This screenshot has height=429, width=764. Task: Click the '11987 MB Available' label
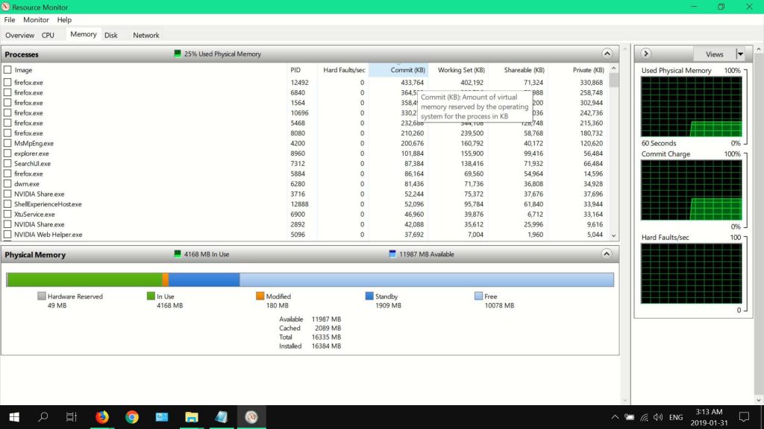pos(426,255)
